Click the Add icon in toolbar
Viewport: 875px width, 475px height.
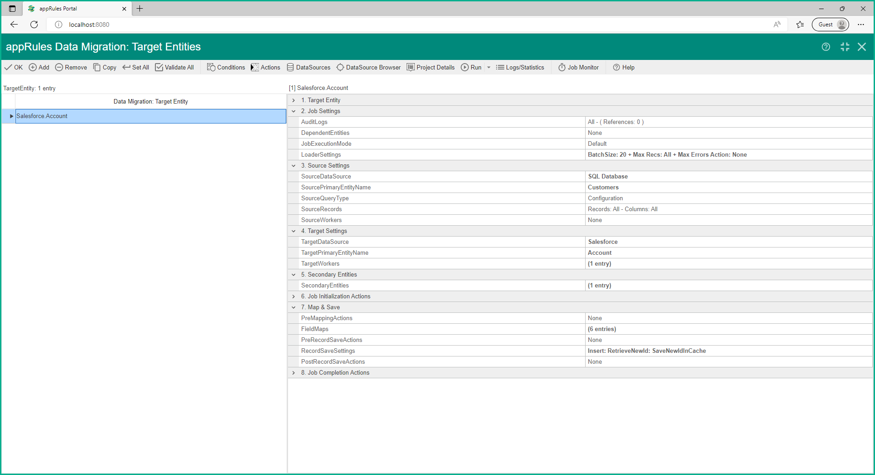point(33,67)
